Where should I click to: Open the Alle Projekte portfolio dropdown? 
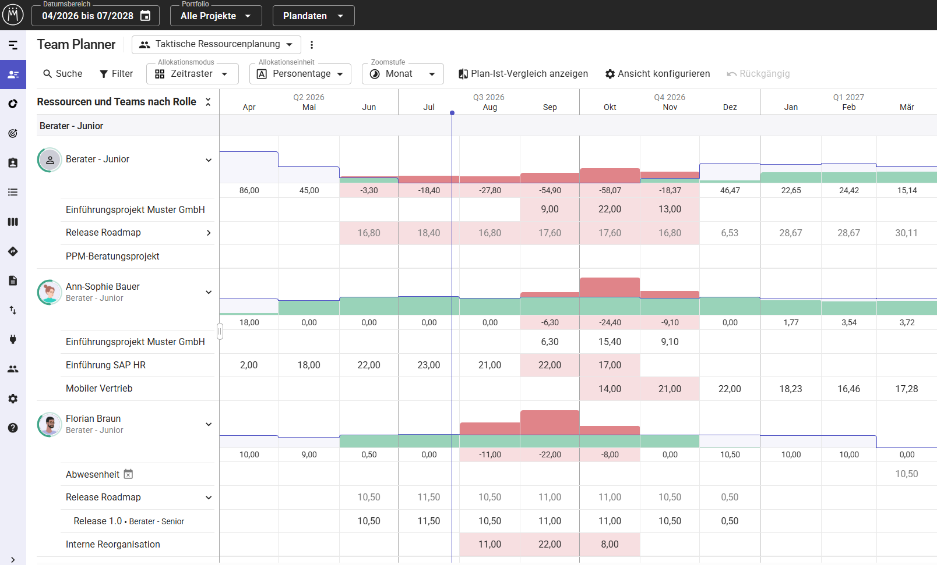coord(216,16)
